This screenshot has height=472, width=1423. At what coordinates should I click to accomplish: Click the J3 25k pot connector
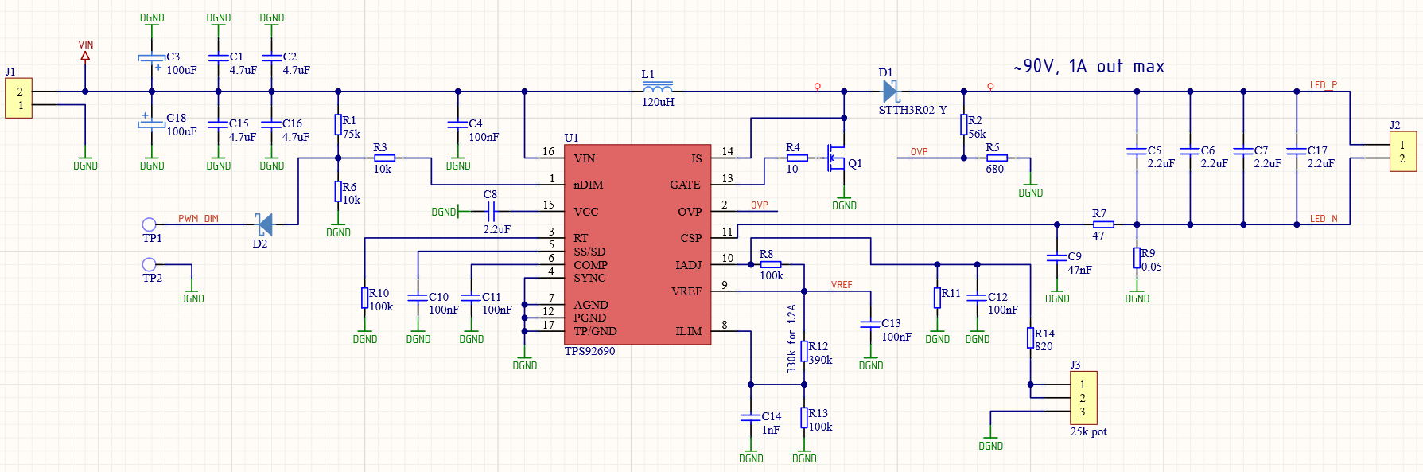(x=1083, y=398)
